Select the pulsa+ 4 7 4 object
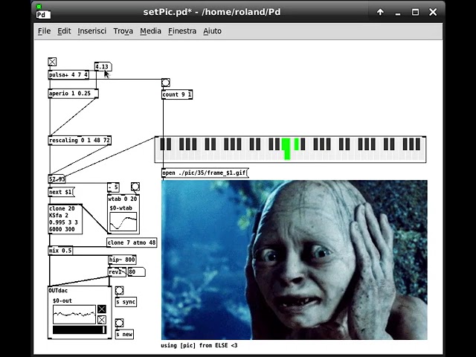Viewport: 476px width, 357px height. coord(68,74)
